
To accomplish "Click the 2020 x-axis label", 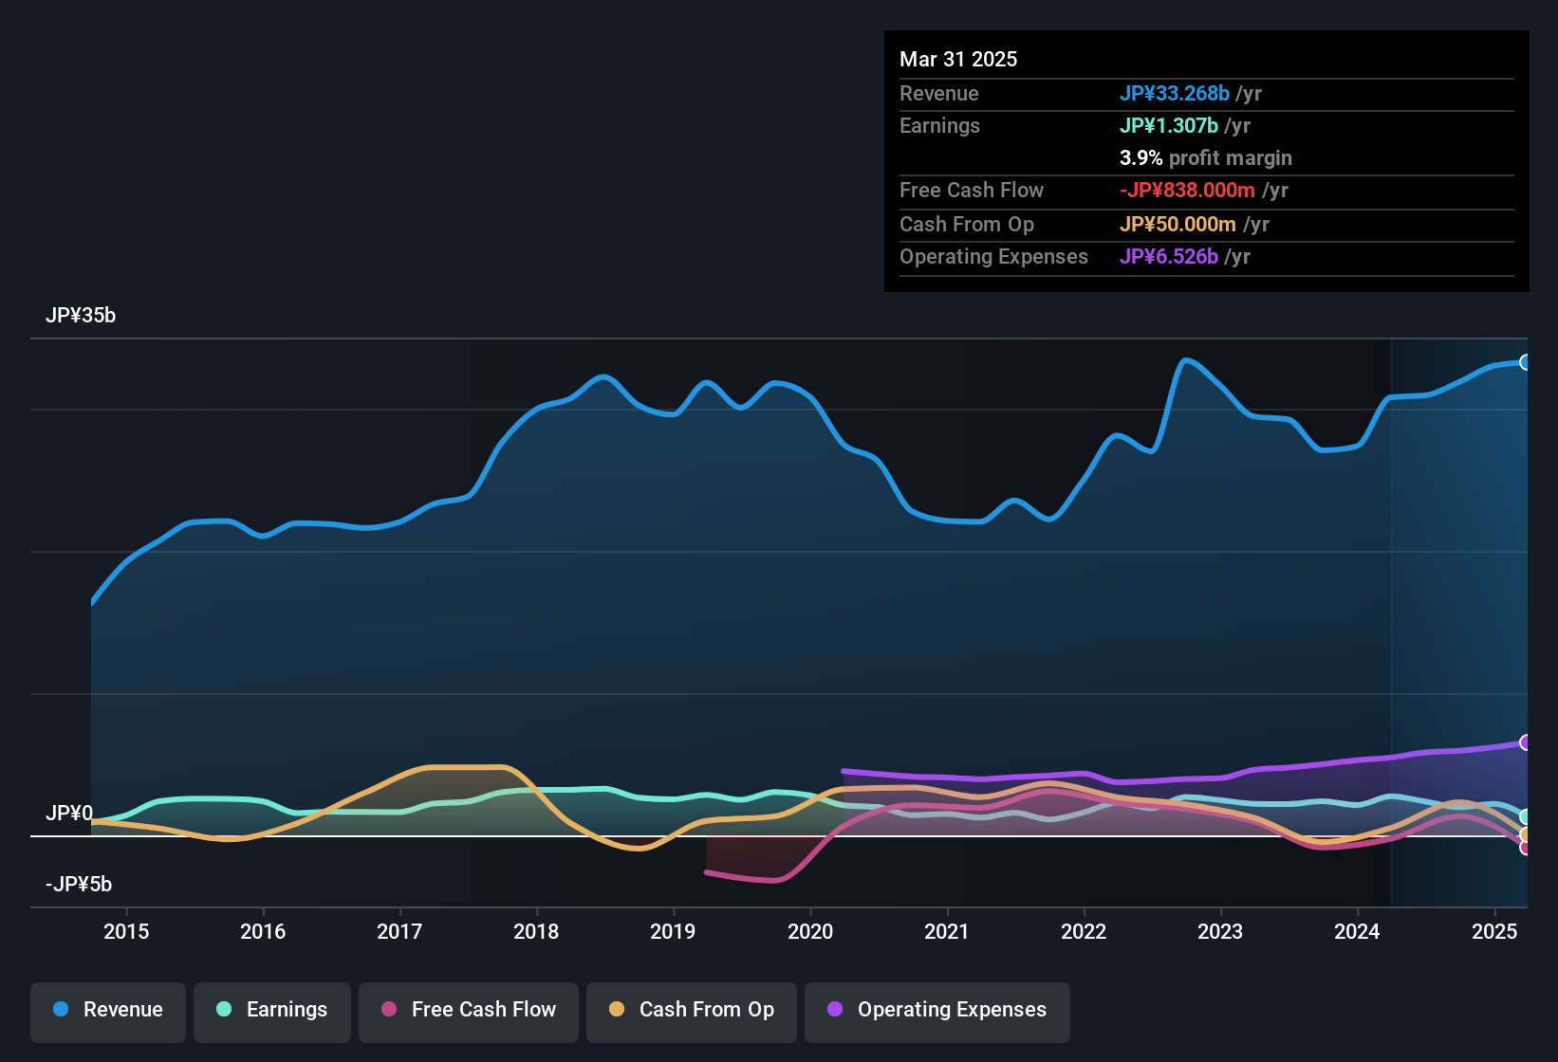I will [x=810, y=932].
